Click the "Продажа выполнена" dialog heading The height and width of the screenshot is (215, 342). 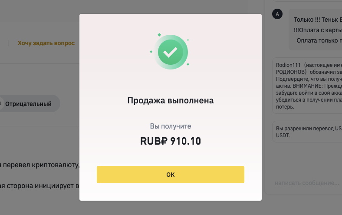pos(170,101)
